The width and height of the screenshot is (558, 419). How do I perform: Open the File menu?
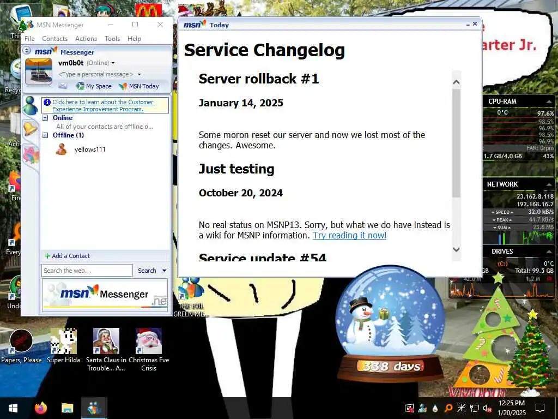tap(29, 39)
